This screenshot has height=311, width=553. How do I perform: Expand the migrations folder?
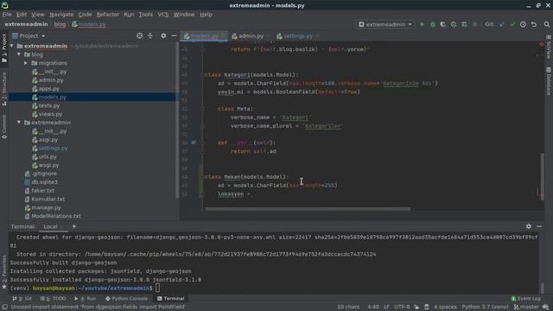26,63
